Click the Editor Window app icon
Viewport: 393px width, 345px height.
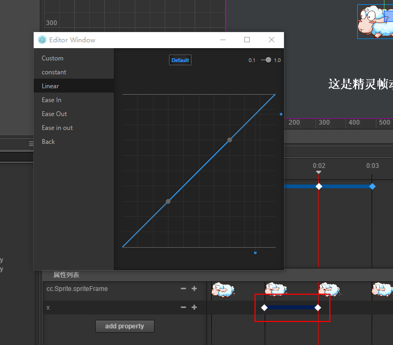click(x=42, y=40)
